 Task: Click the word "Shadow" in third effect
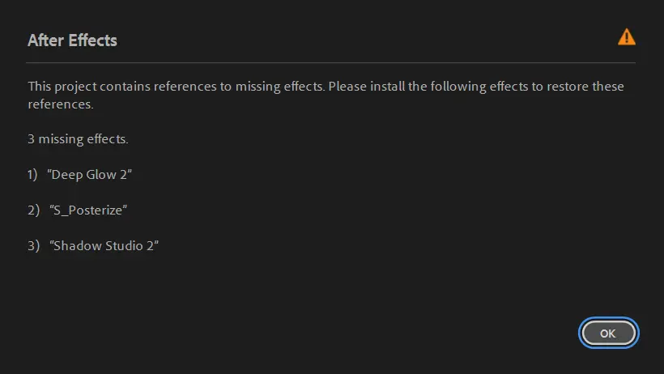pyautogui.click(x=77, y=246)
